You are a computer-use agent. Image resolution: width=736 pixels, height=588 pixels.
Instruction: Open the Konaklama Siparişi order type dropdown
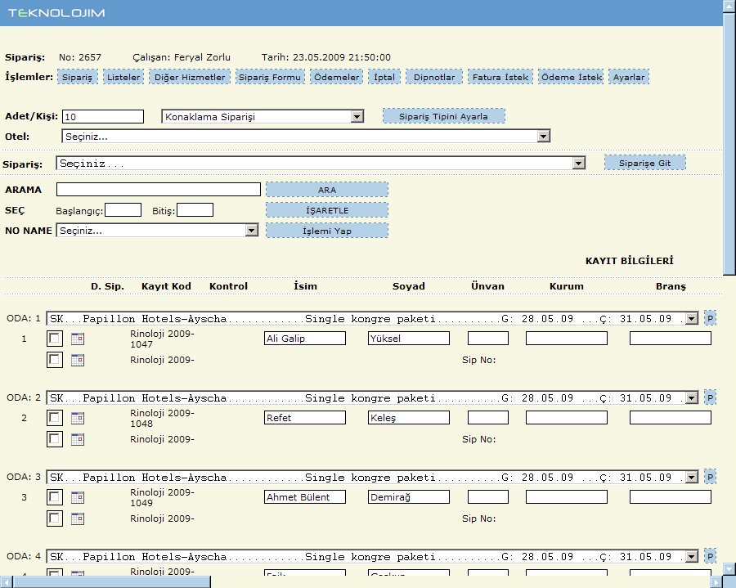263,117
